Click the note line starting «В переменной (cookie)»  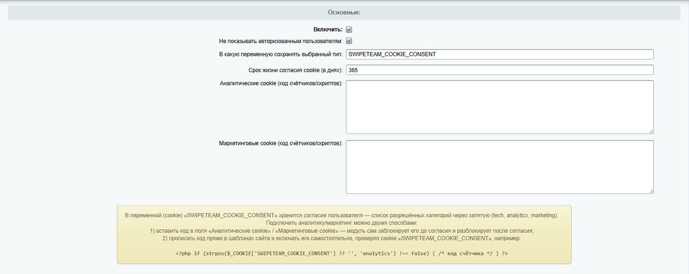342,215
